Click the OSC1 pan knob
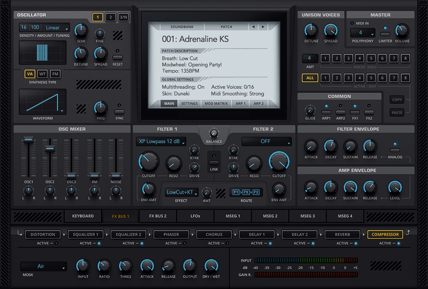The image size is (428, 289). [x=29, y=191]
